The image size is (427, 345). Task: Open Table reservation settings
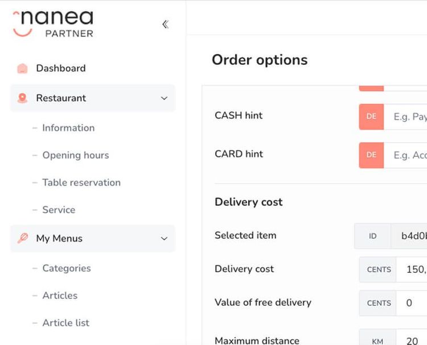[81, 182]
